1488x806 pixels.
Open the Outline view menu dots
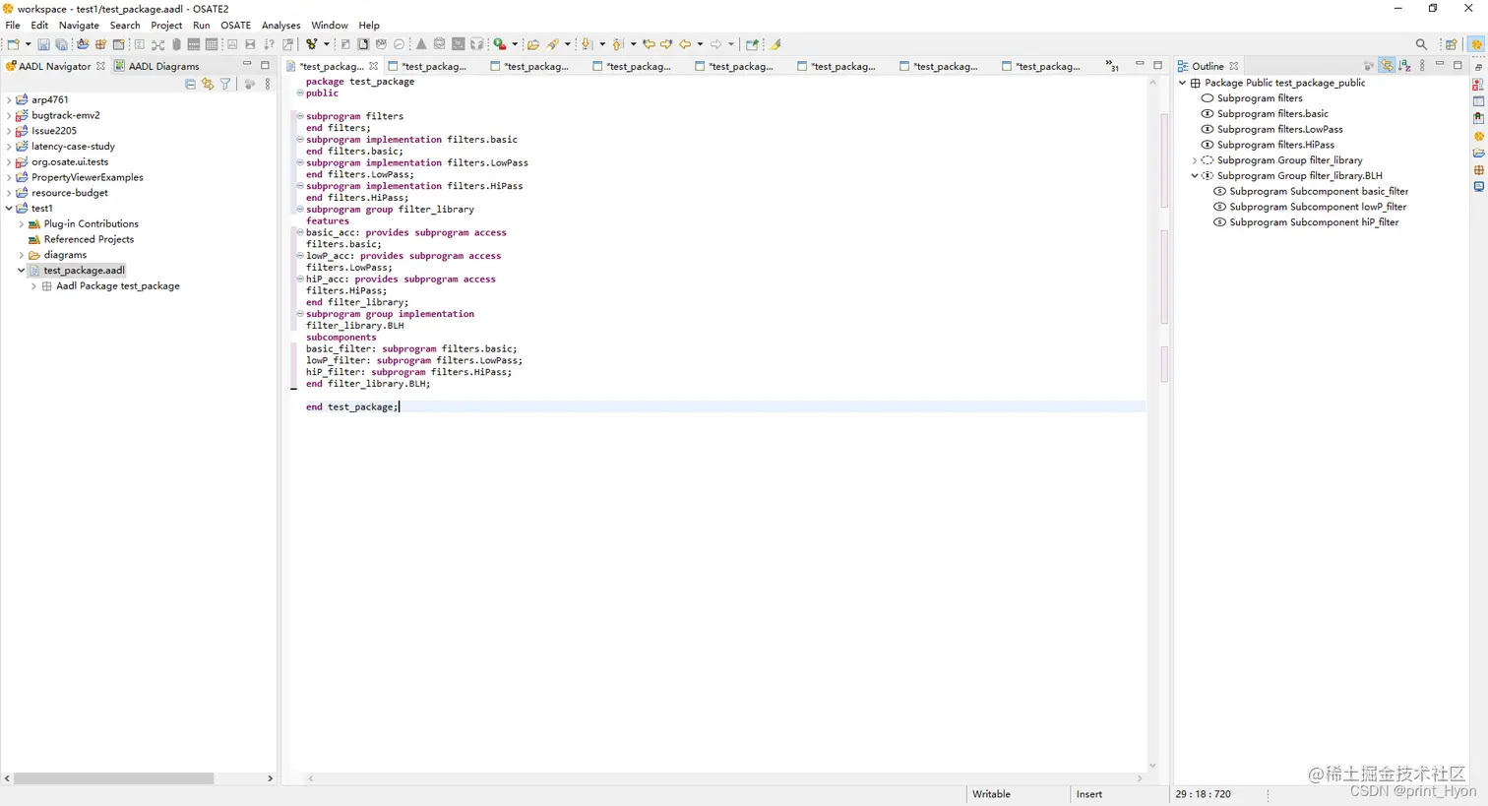pos(1422,66)
